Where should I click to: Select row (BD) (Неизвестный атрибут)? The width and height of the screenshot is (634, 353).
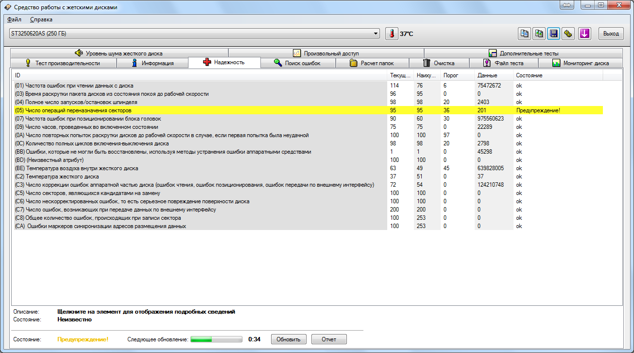(x=308, y=160)
